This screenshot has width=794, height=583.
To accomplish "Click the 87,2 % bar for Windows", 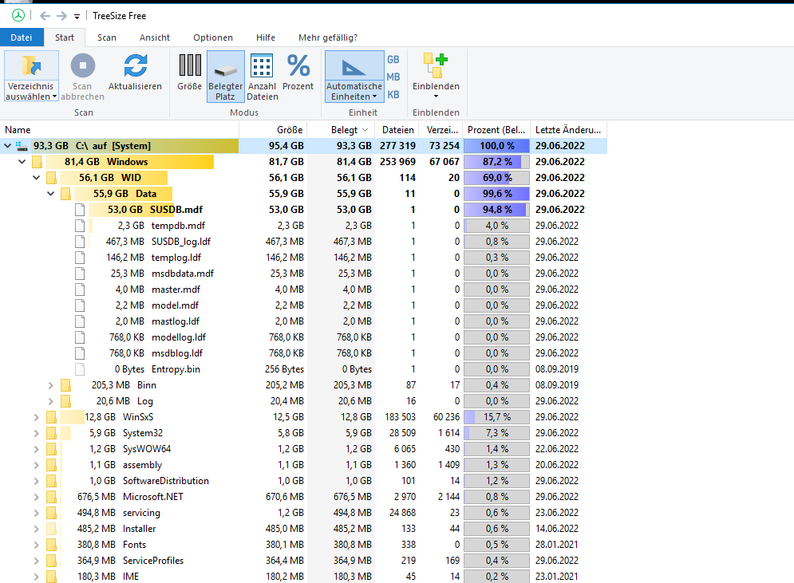I will click(x=497, y=162).
